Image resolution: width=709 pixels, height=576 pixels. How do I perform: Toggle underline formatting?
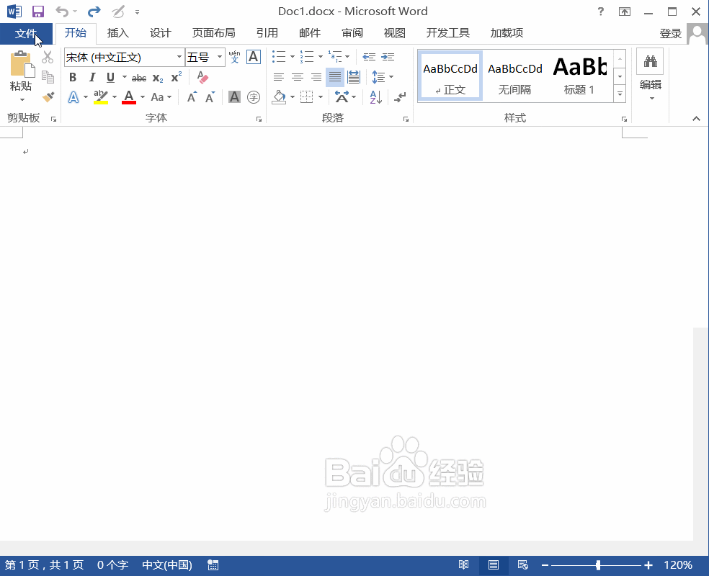tap(111, 77)
